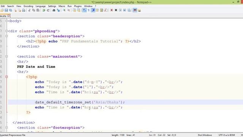
Task: Redo the edit with the toolbar arrow
Action: (48, 10)
